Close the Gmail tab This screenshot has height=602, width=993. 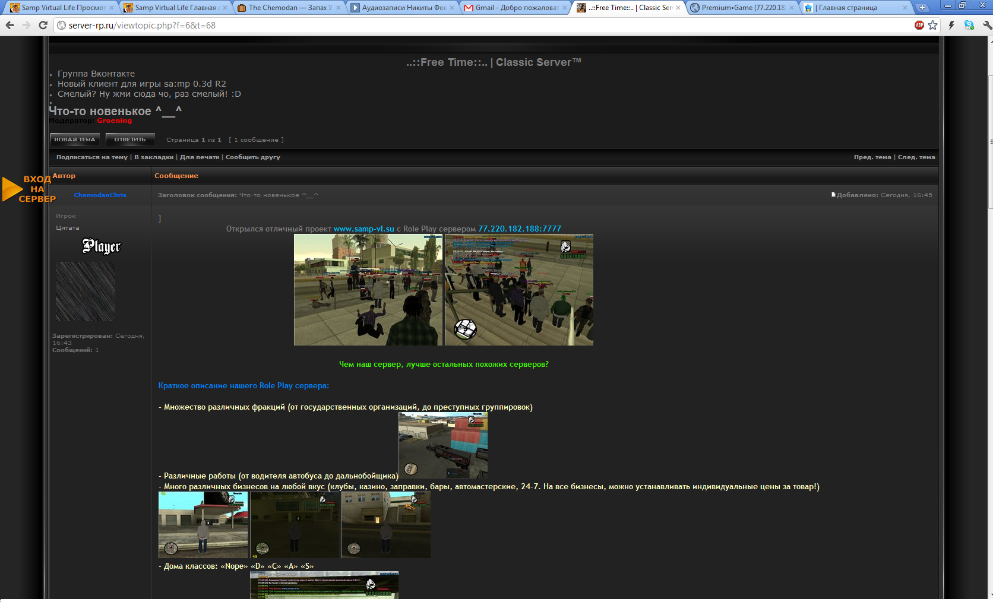(565, 8)
